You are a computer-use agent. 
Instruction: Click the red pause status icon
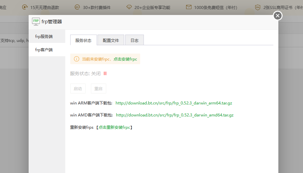tap(105, 74)
